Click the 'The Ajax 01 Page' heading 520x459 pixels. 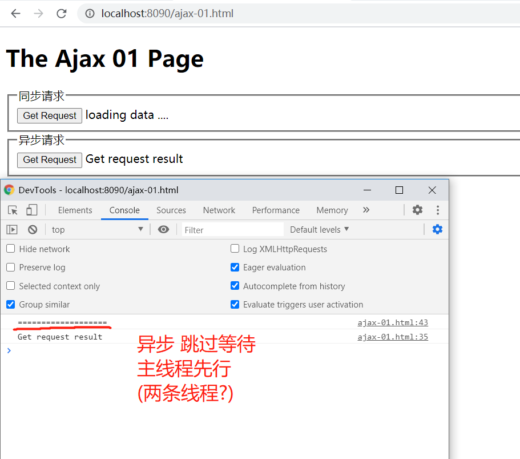(x=105, y=59)
